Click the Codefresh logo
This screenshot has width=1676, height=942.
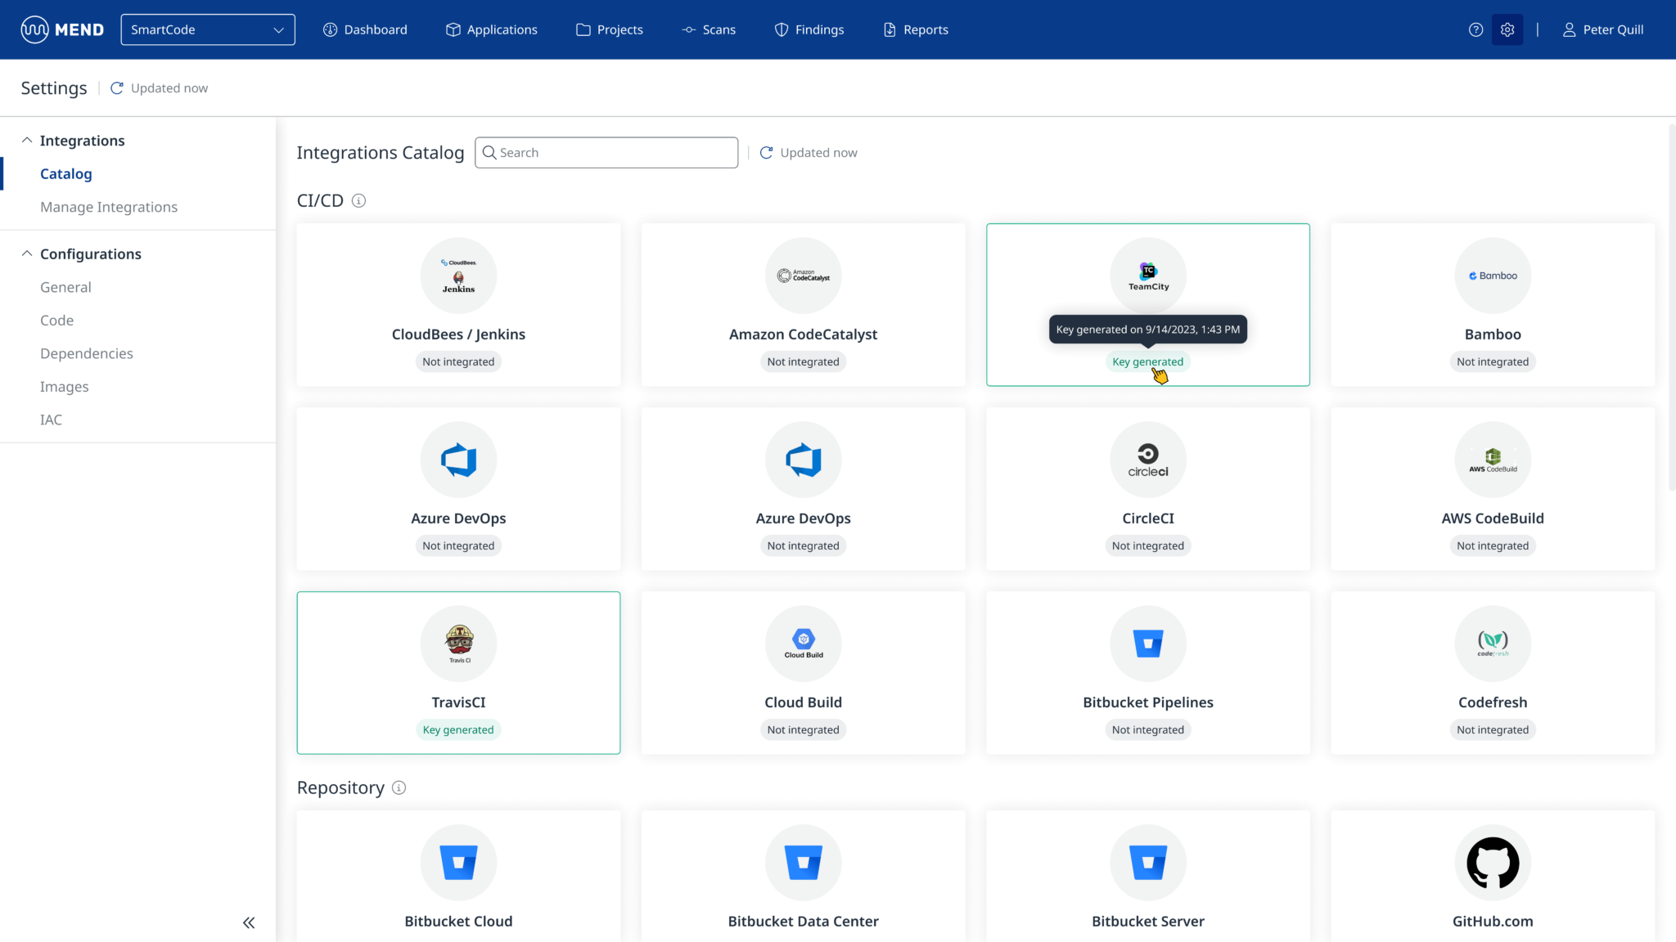[x=1493, y=644]
